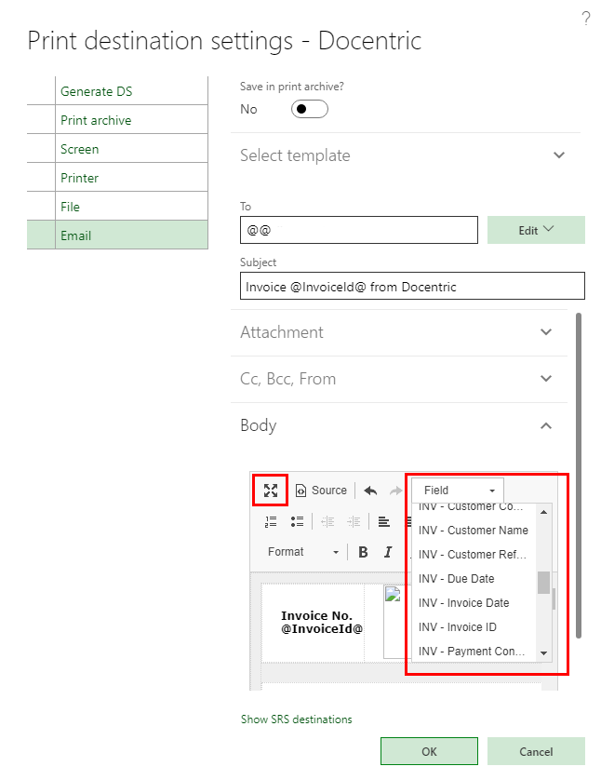Select Print archive destination
601x780 pixels.
(131, 120)
